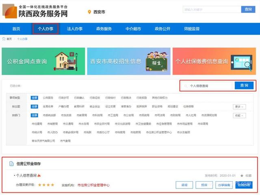Click the blue 在线办理 button
This screenshot has width=260, height=195.
point(244,185)
